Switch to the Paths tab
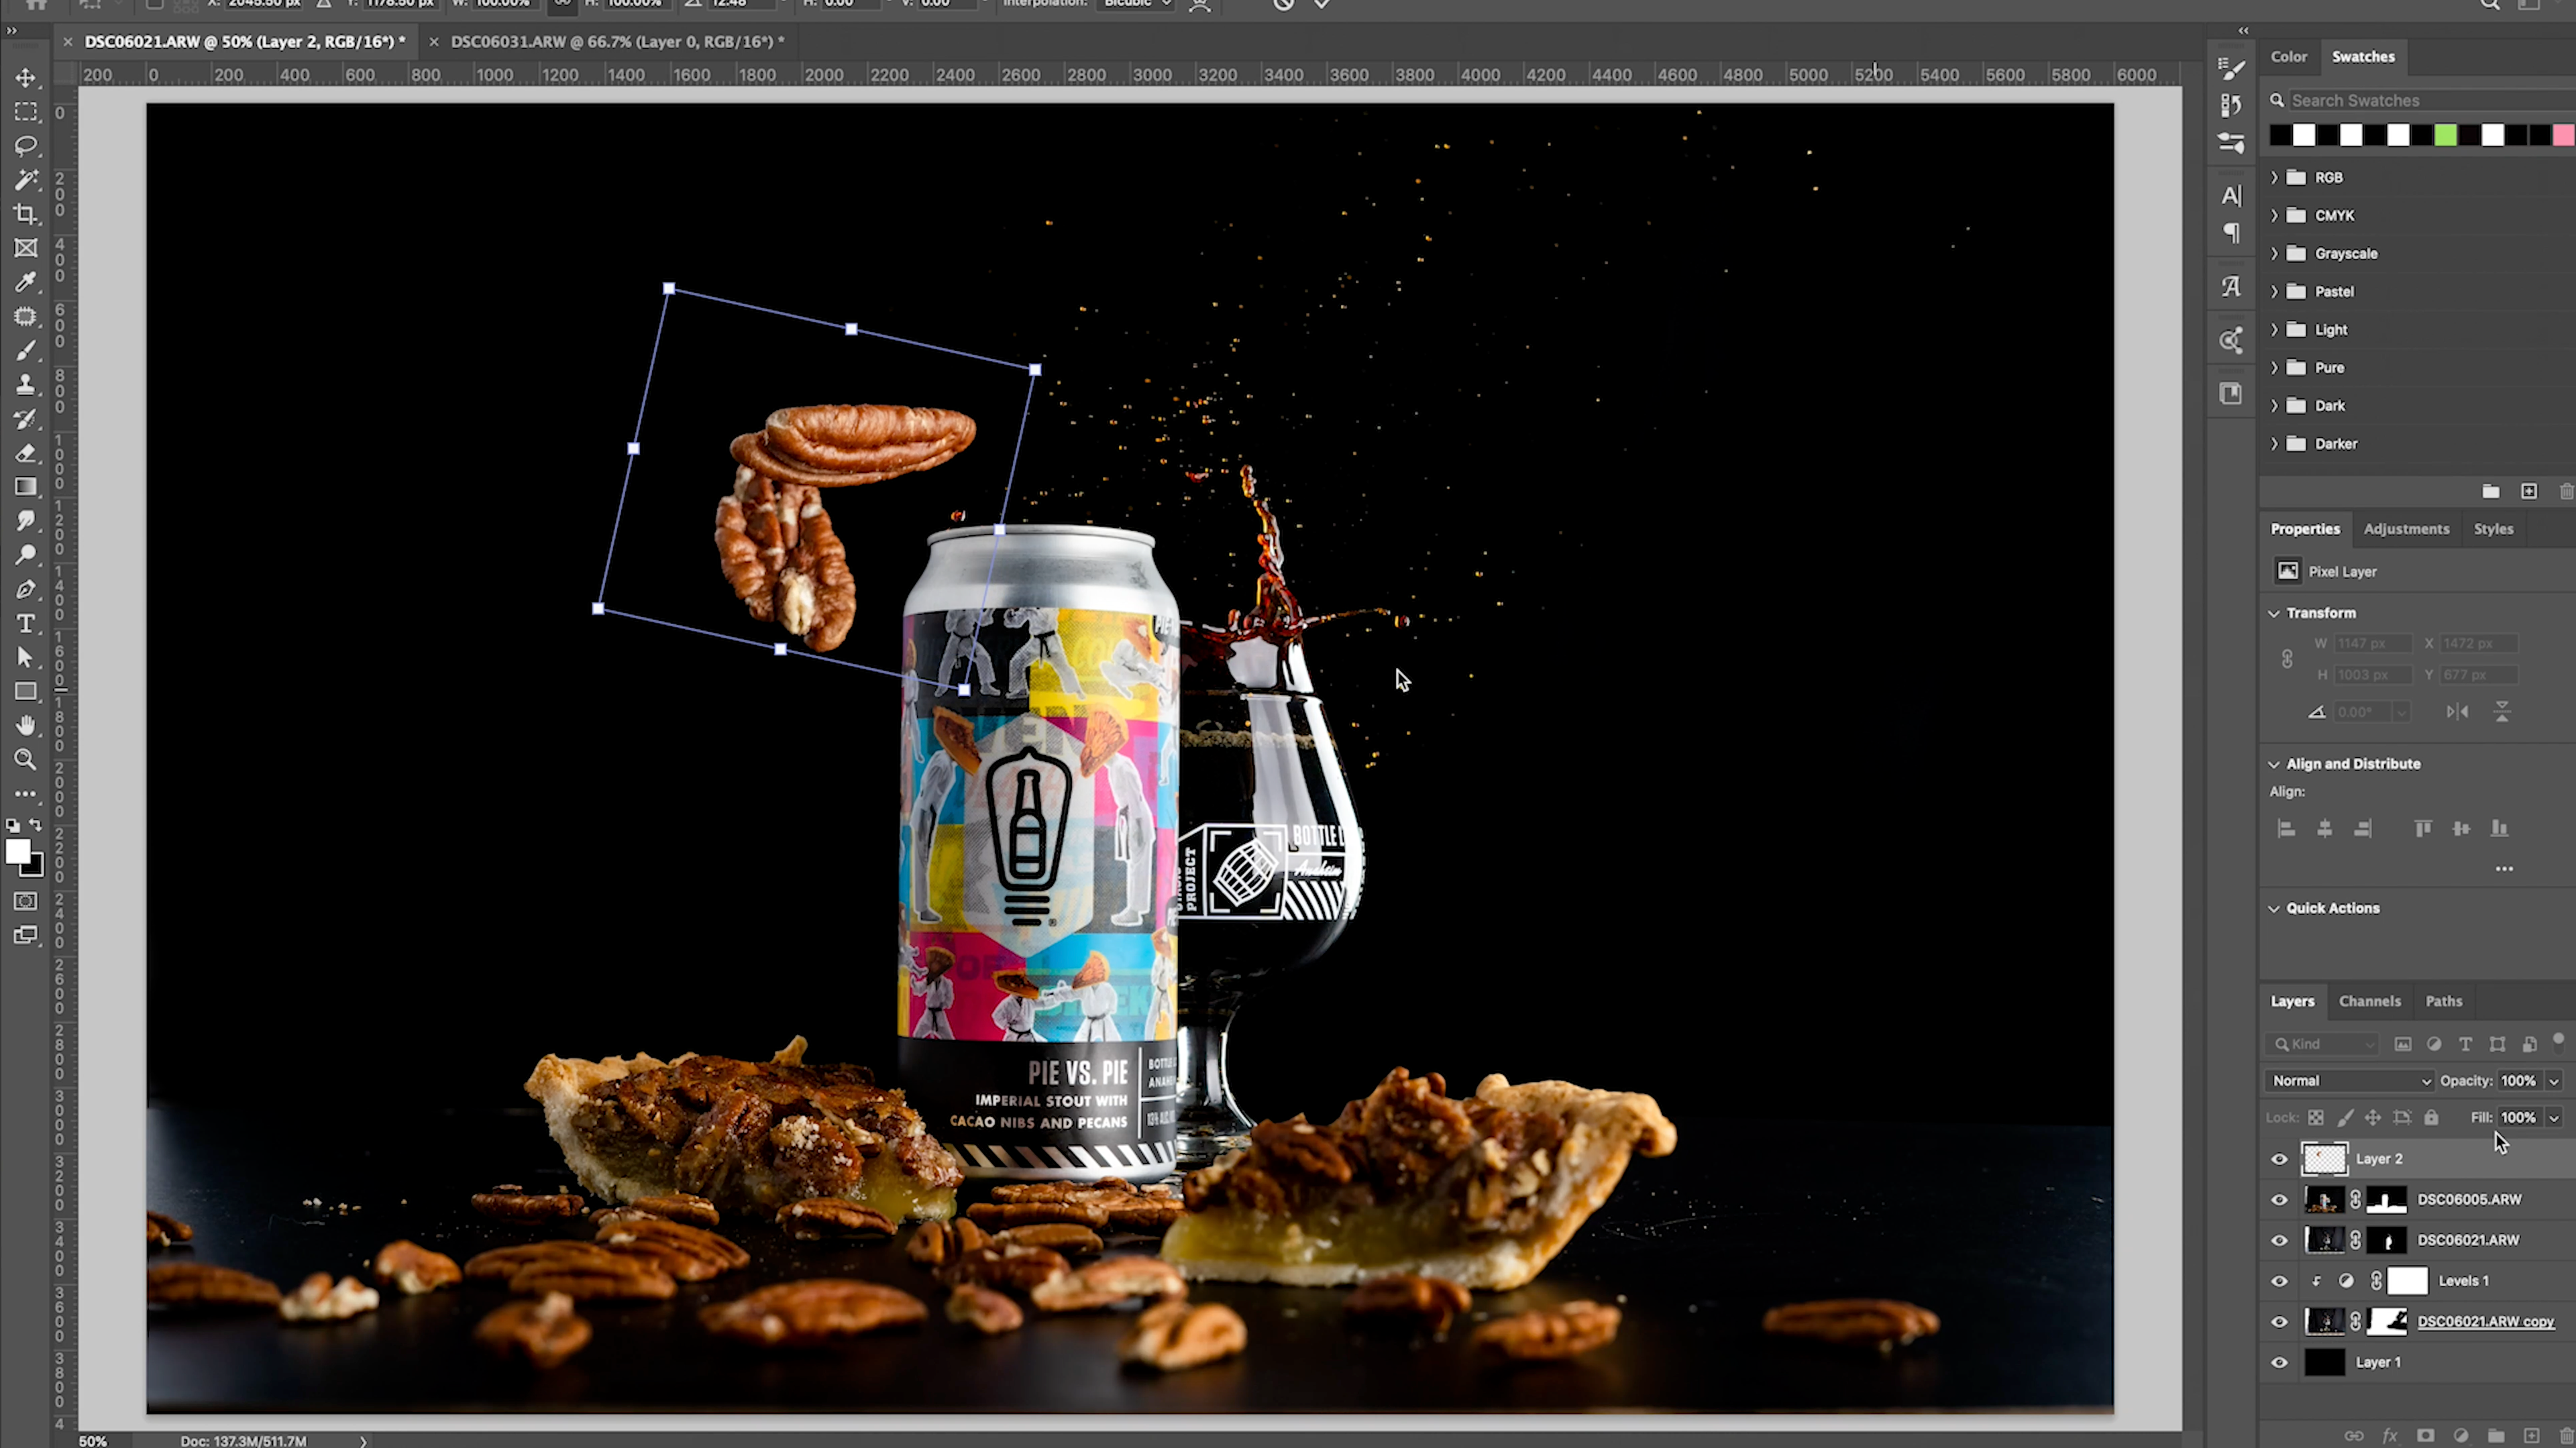This screenshot has height=1448, width=2576. pyautogui.click(x=2443, y=1001)
